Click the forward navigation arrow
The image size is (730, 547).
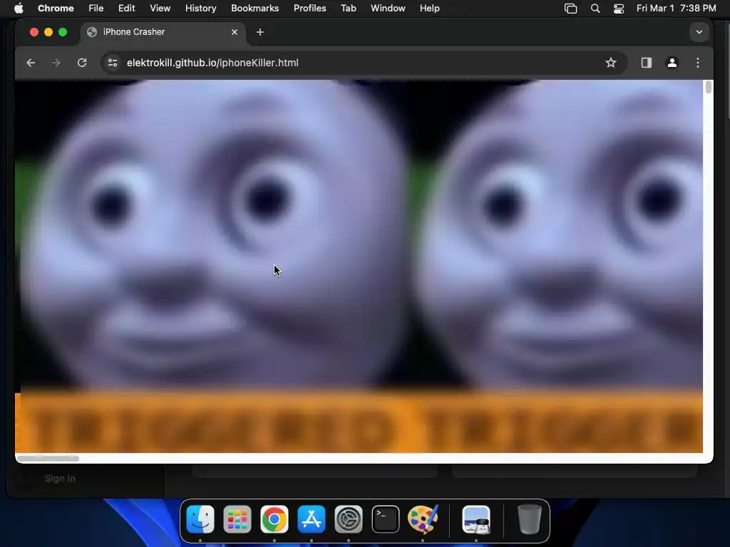click(x=56, y=63)
